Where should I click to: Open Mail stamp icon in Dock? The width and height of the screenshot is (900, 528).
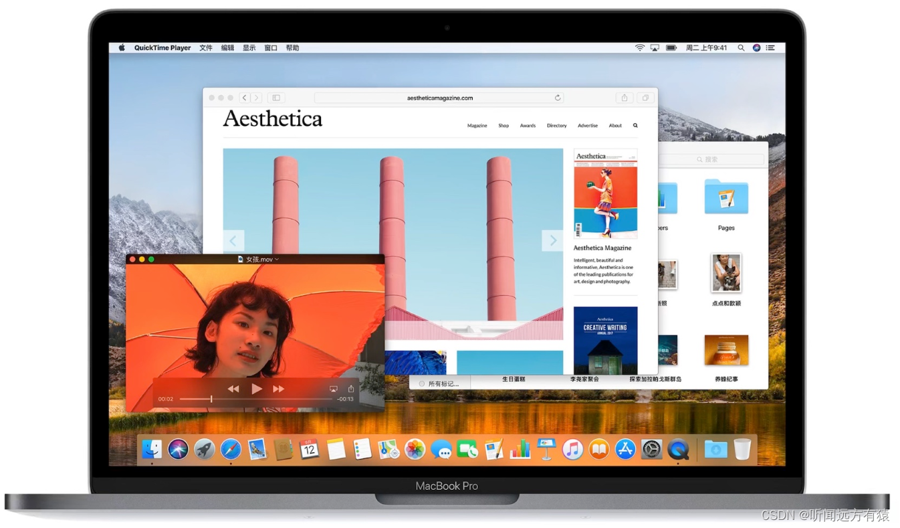[x=257, y=448]
